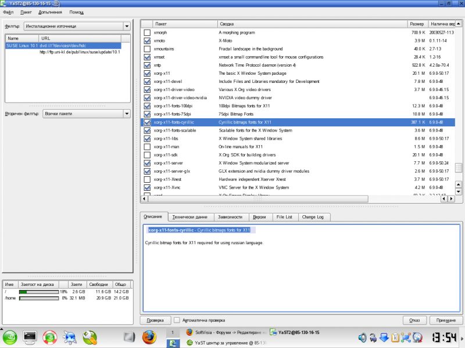Open the YaST wrench icon in the panel
This screenshot has height=348, width=465.
tap(90, 338)
